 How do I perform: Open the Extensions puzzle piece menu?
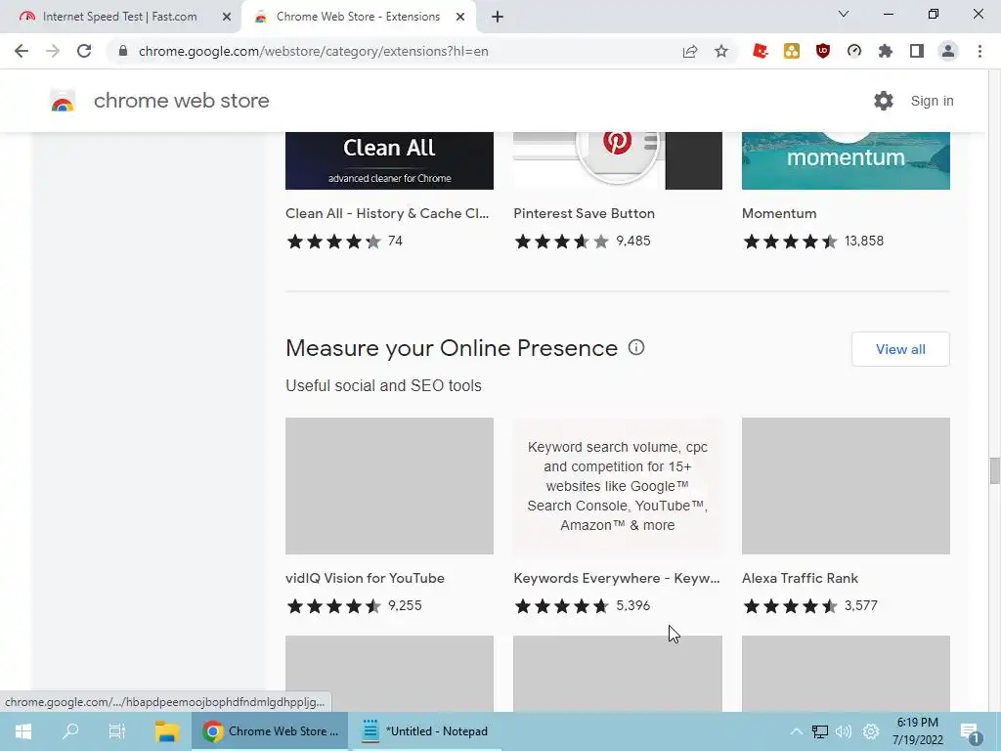tap(886, 51)
